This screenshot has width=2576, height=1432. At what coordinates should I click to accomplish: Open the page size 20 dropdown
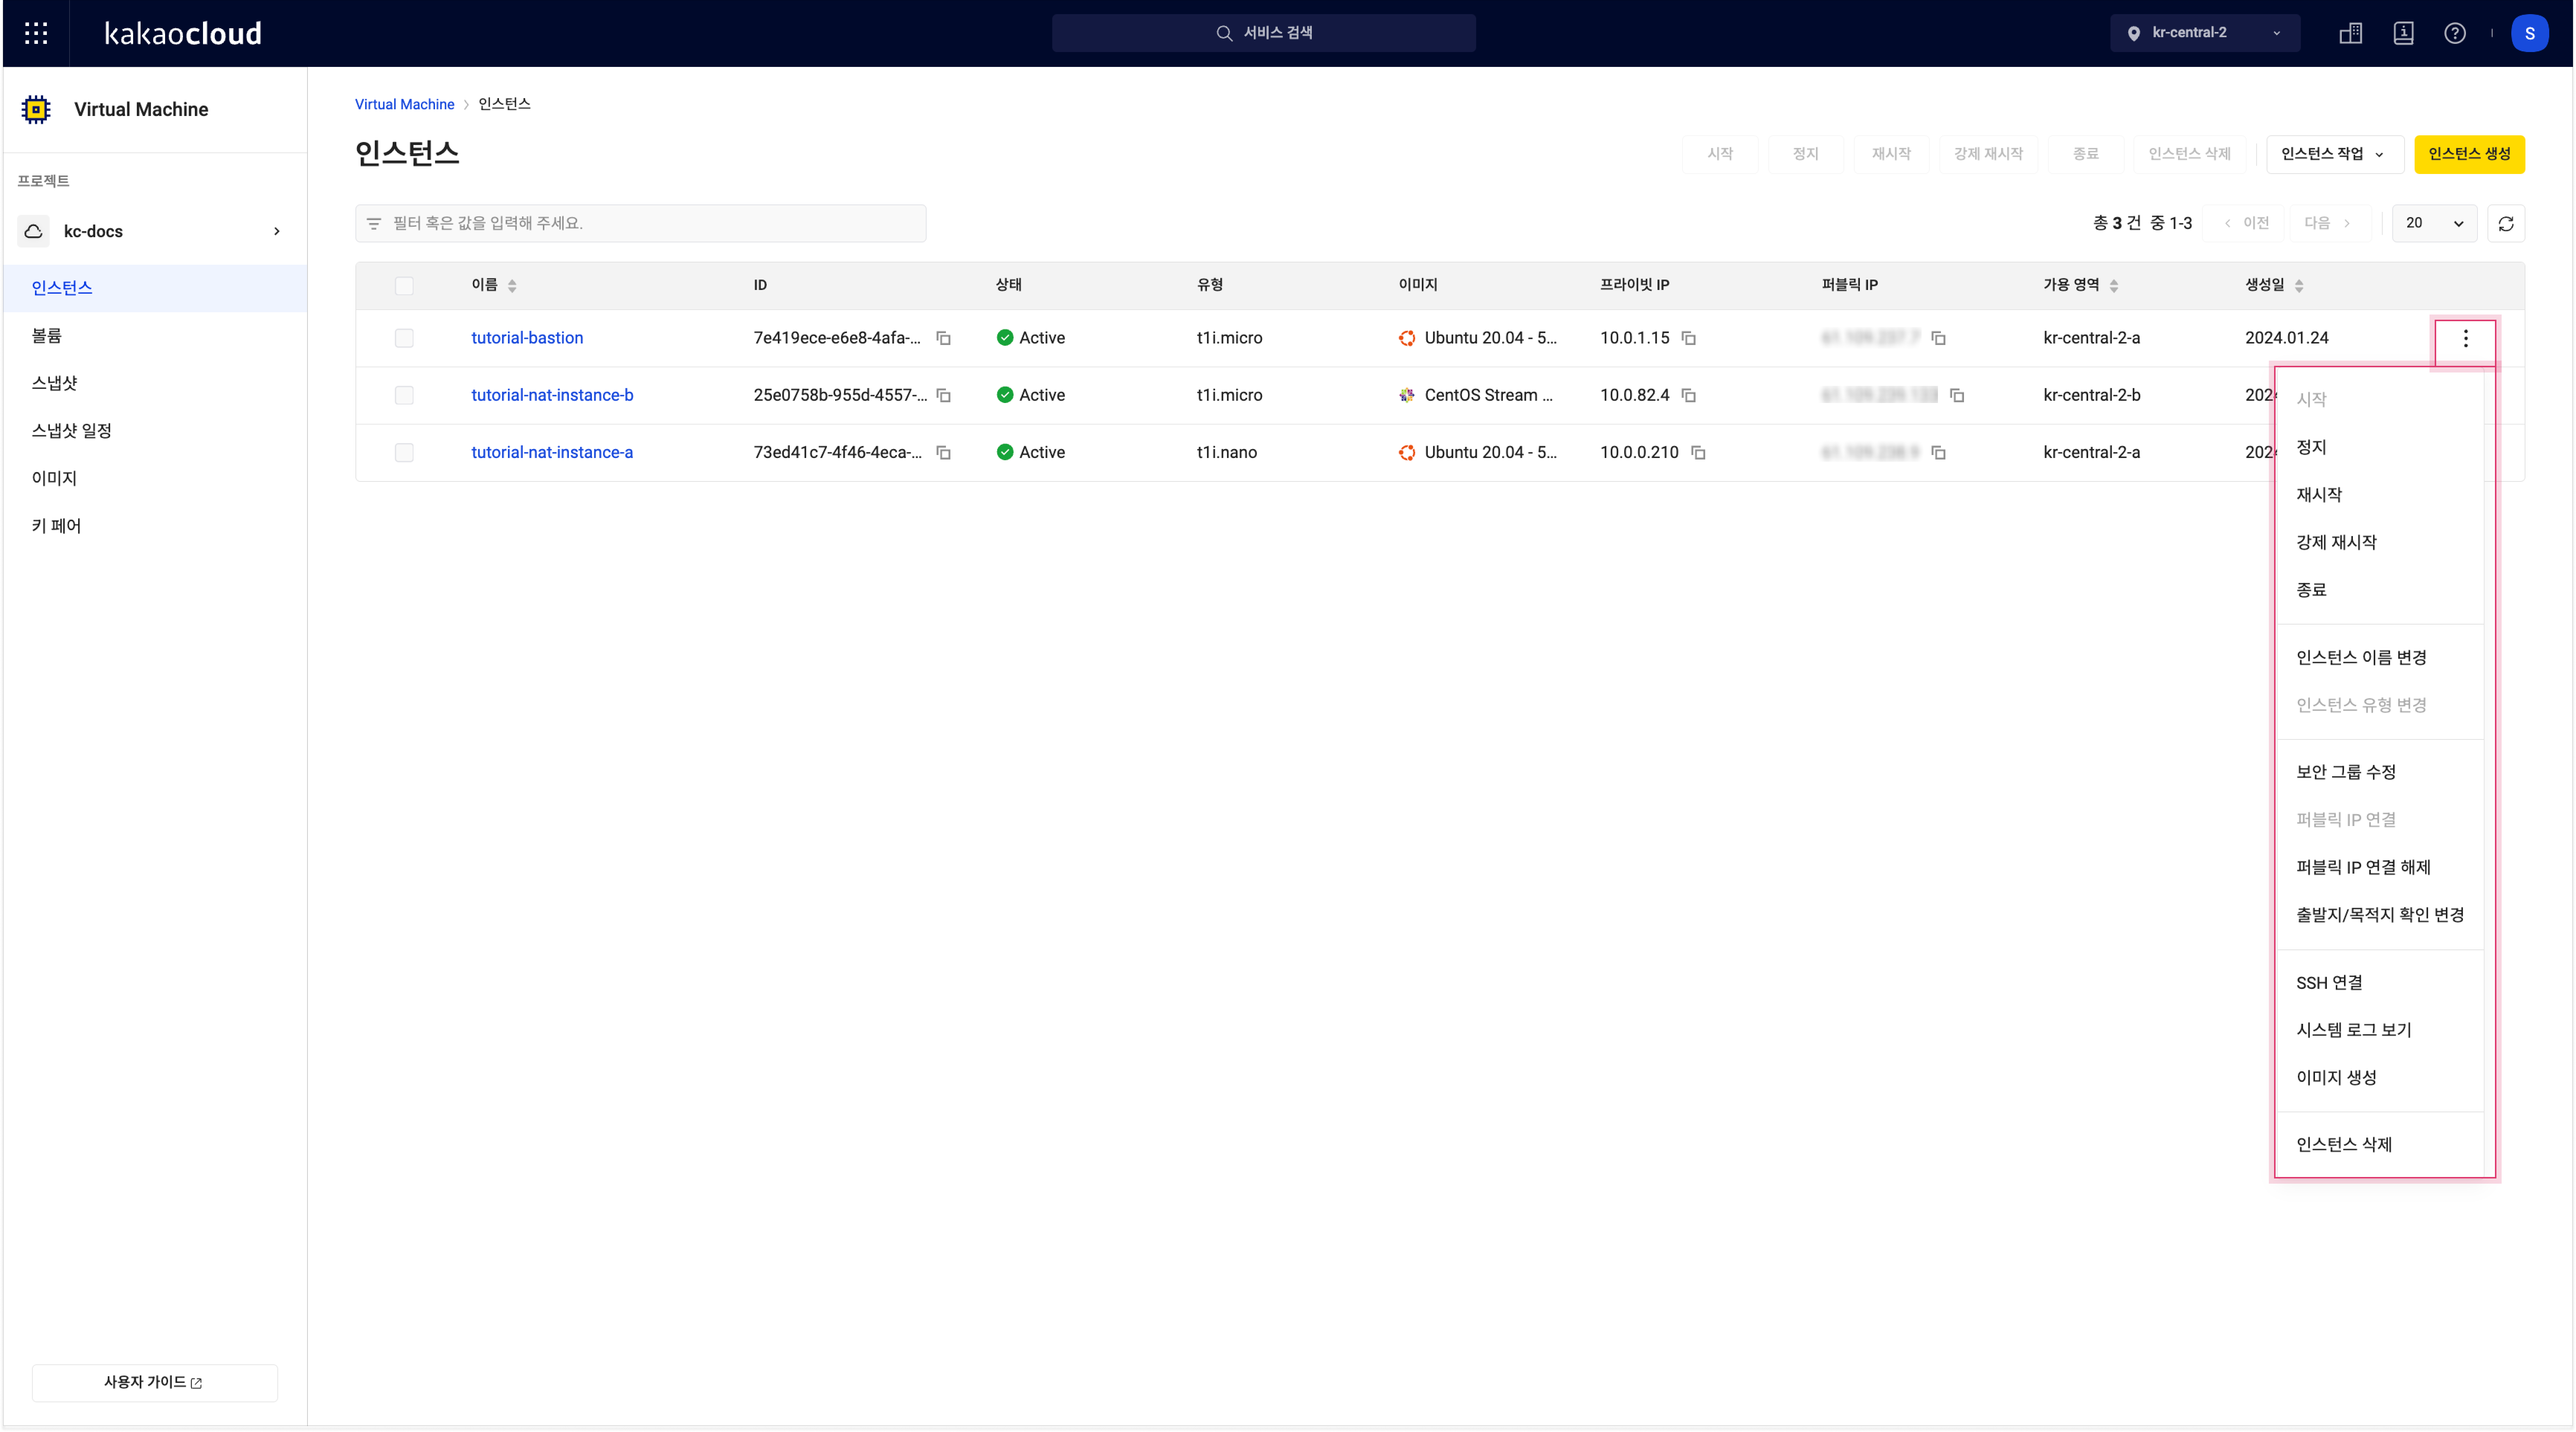[2434, 223]
